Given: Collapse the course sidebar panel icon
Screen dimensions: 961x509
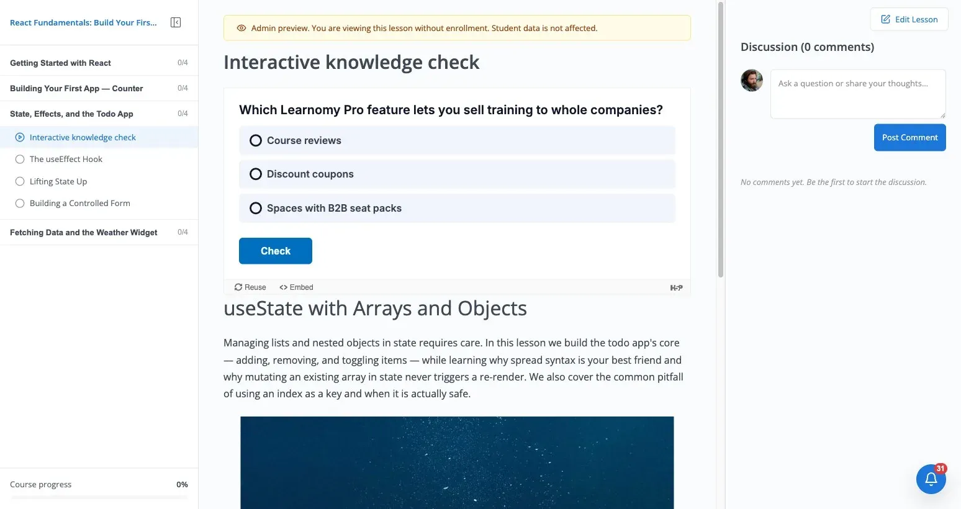Looking at the screenshot, I should point(176,22).
